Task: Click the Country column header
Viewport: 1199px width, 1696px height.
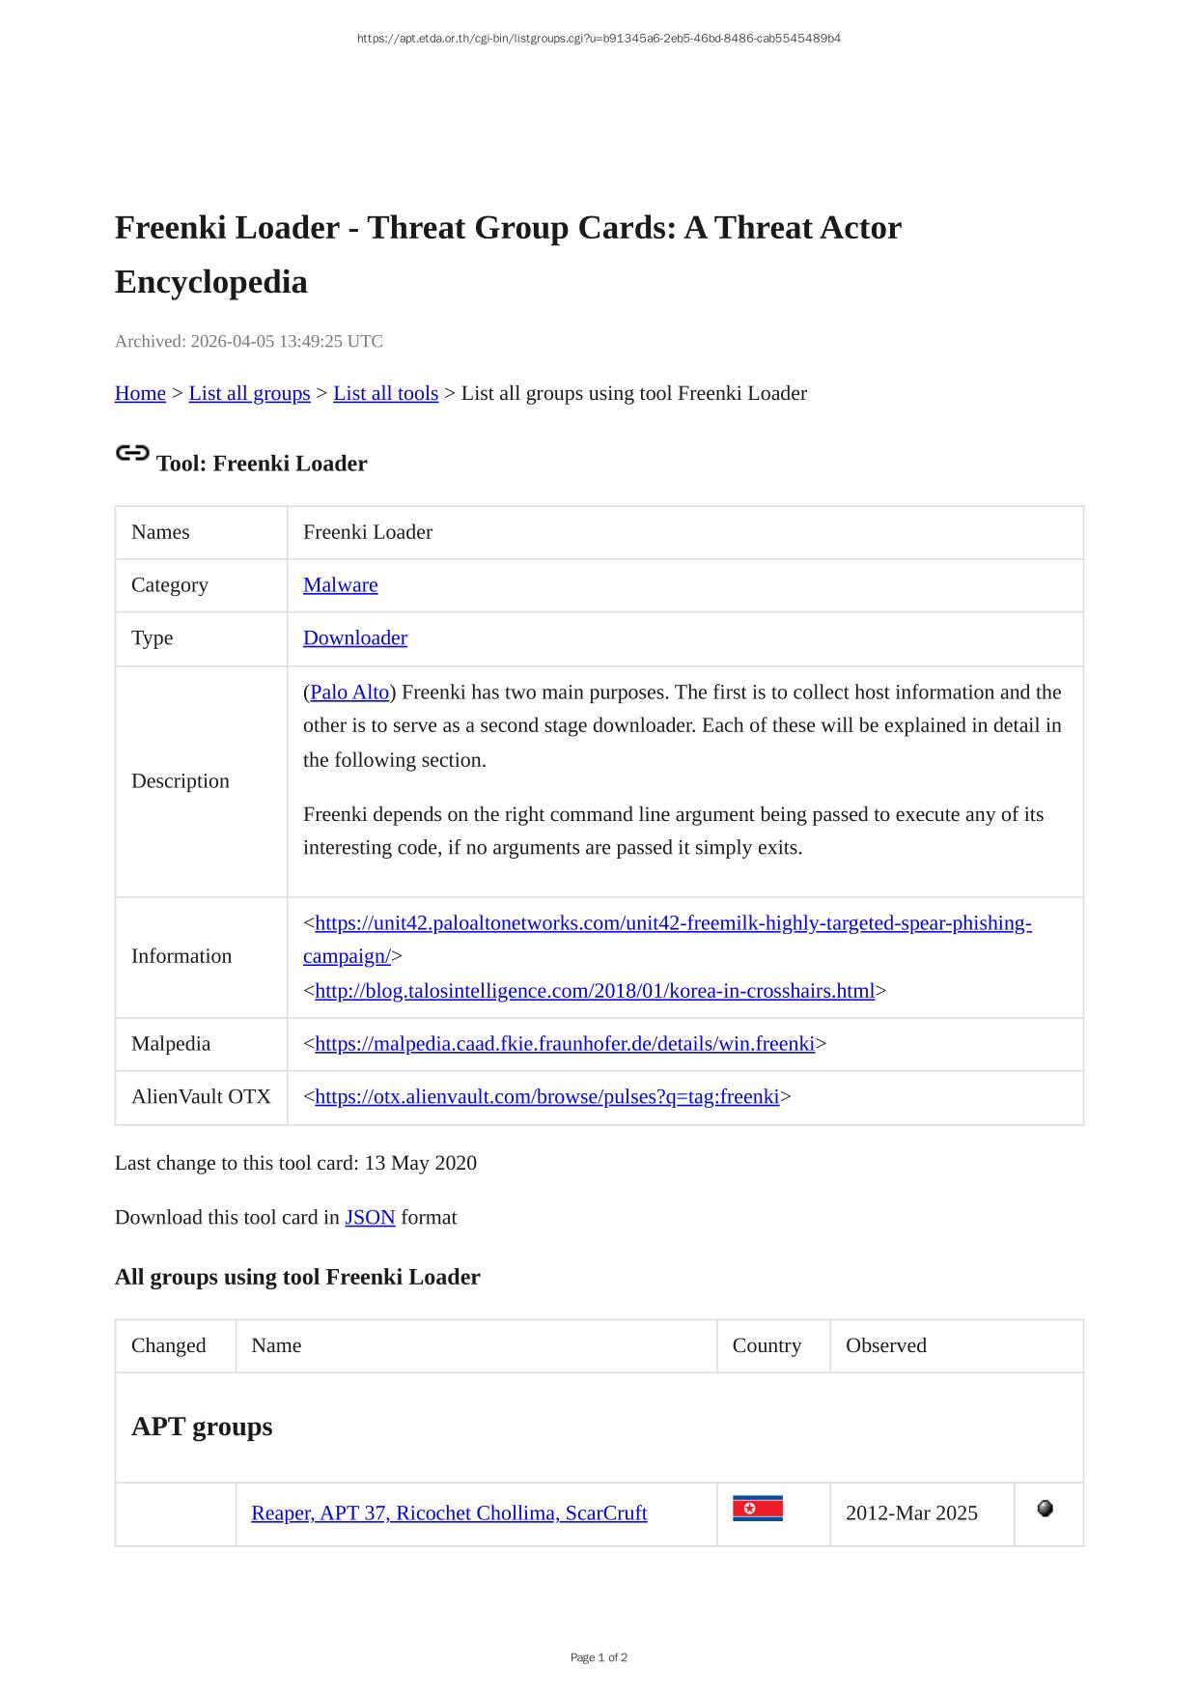Action: click(767, 1345)
